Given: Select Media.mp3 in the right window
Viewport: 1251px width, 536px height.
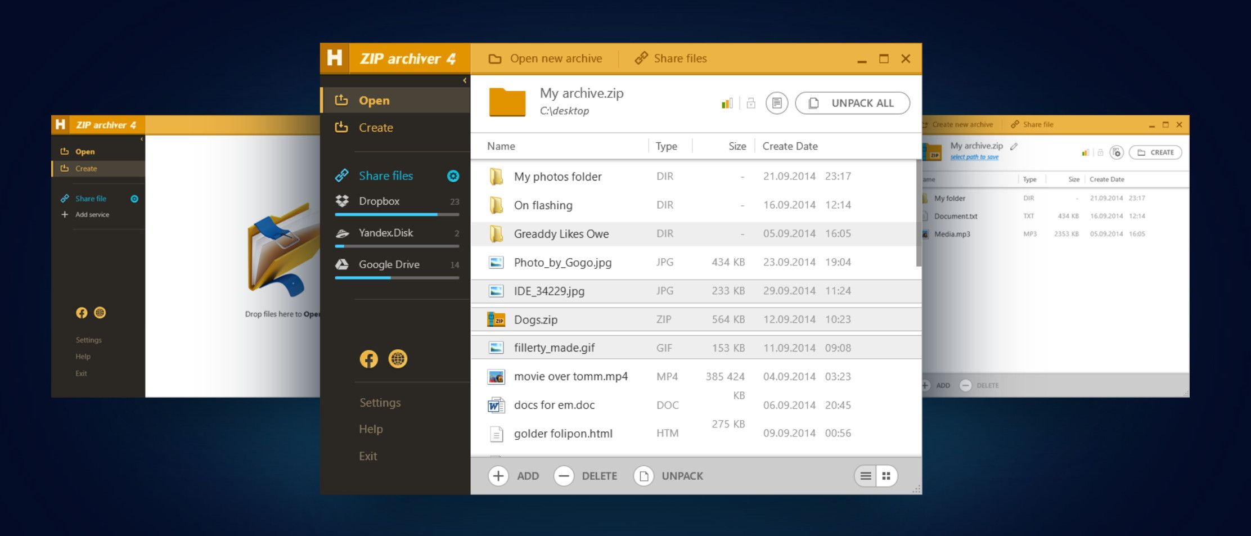Looking at the screenshot, I should (952, 234).
